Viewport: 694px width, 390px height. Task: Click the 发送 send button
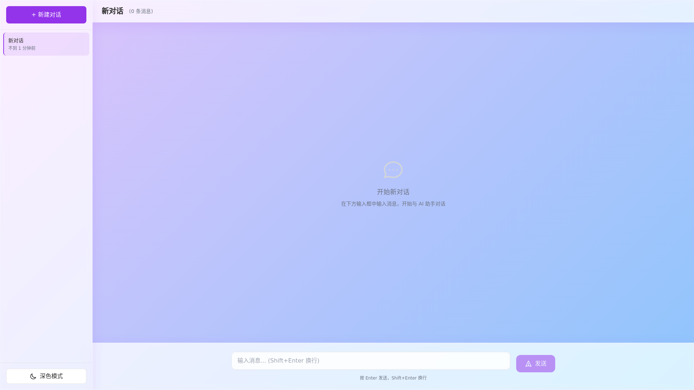pyautogui.click(x=536, y=364)
